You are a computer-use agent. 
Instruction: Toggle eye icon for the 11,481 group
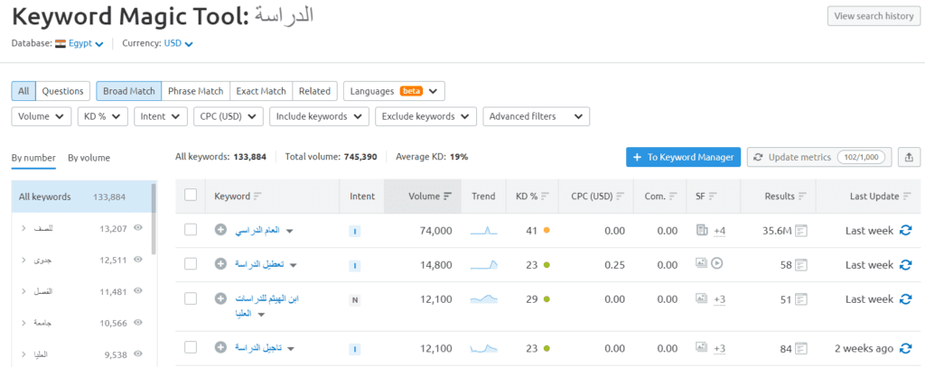[138, 290]
